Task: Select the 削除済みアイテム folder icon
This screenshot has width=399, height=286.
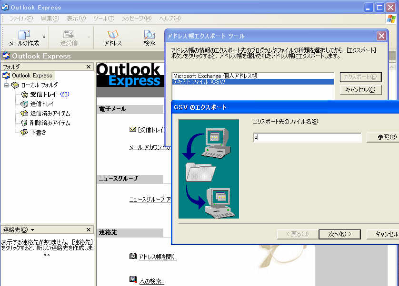Action: 24,123
